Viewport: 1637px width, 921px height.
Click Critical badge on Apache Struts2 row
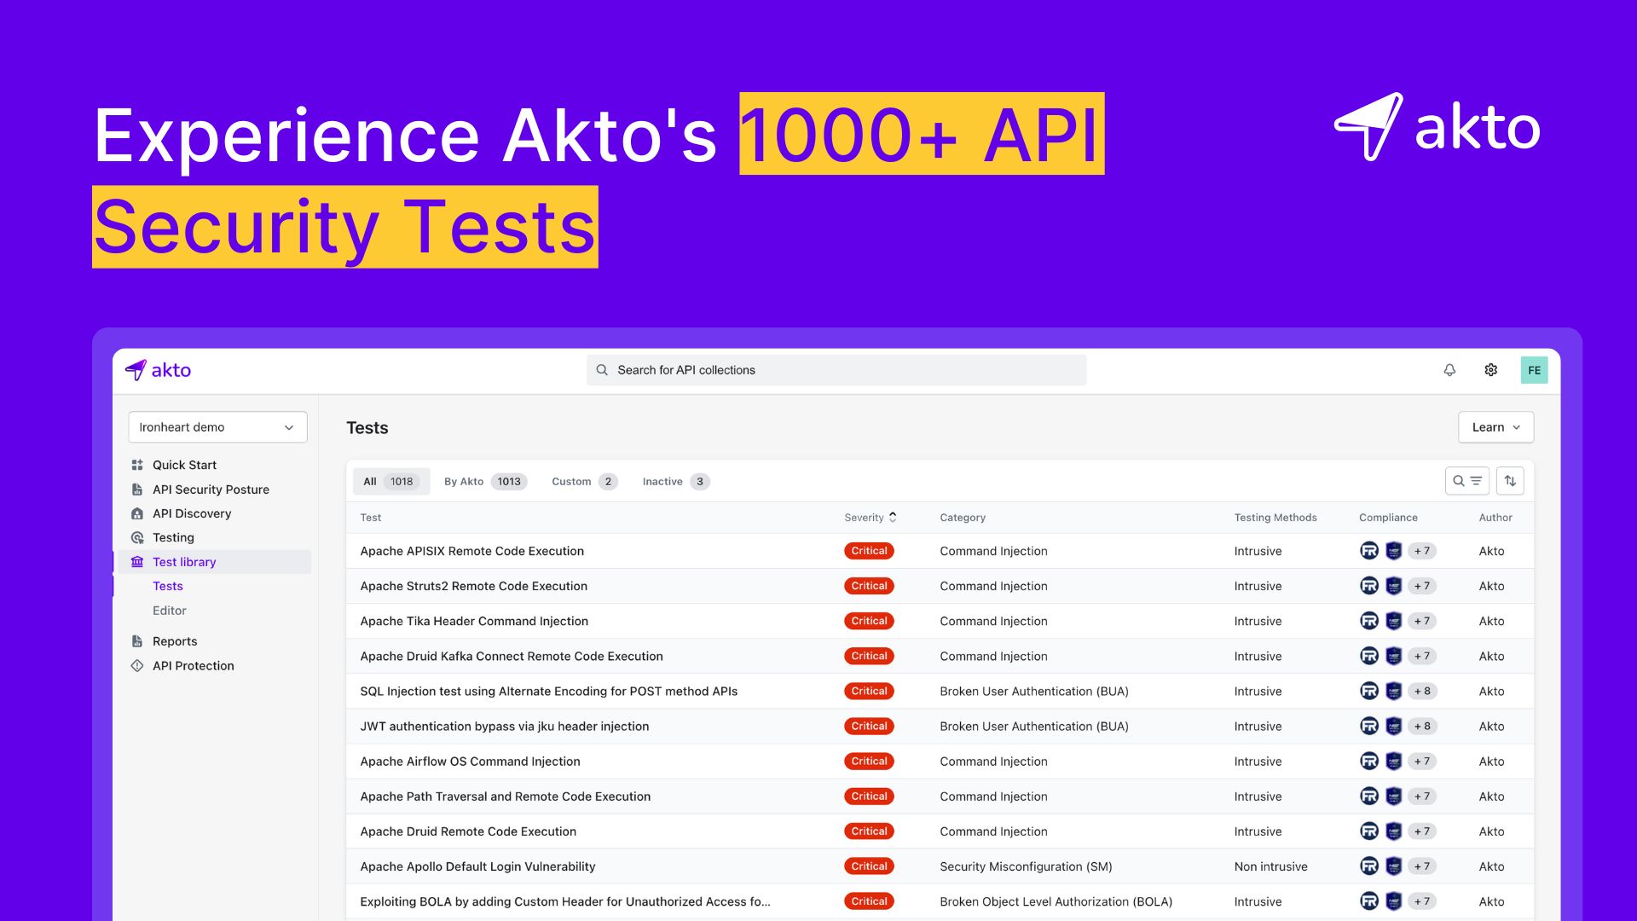(x=869, y=586)
